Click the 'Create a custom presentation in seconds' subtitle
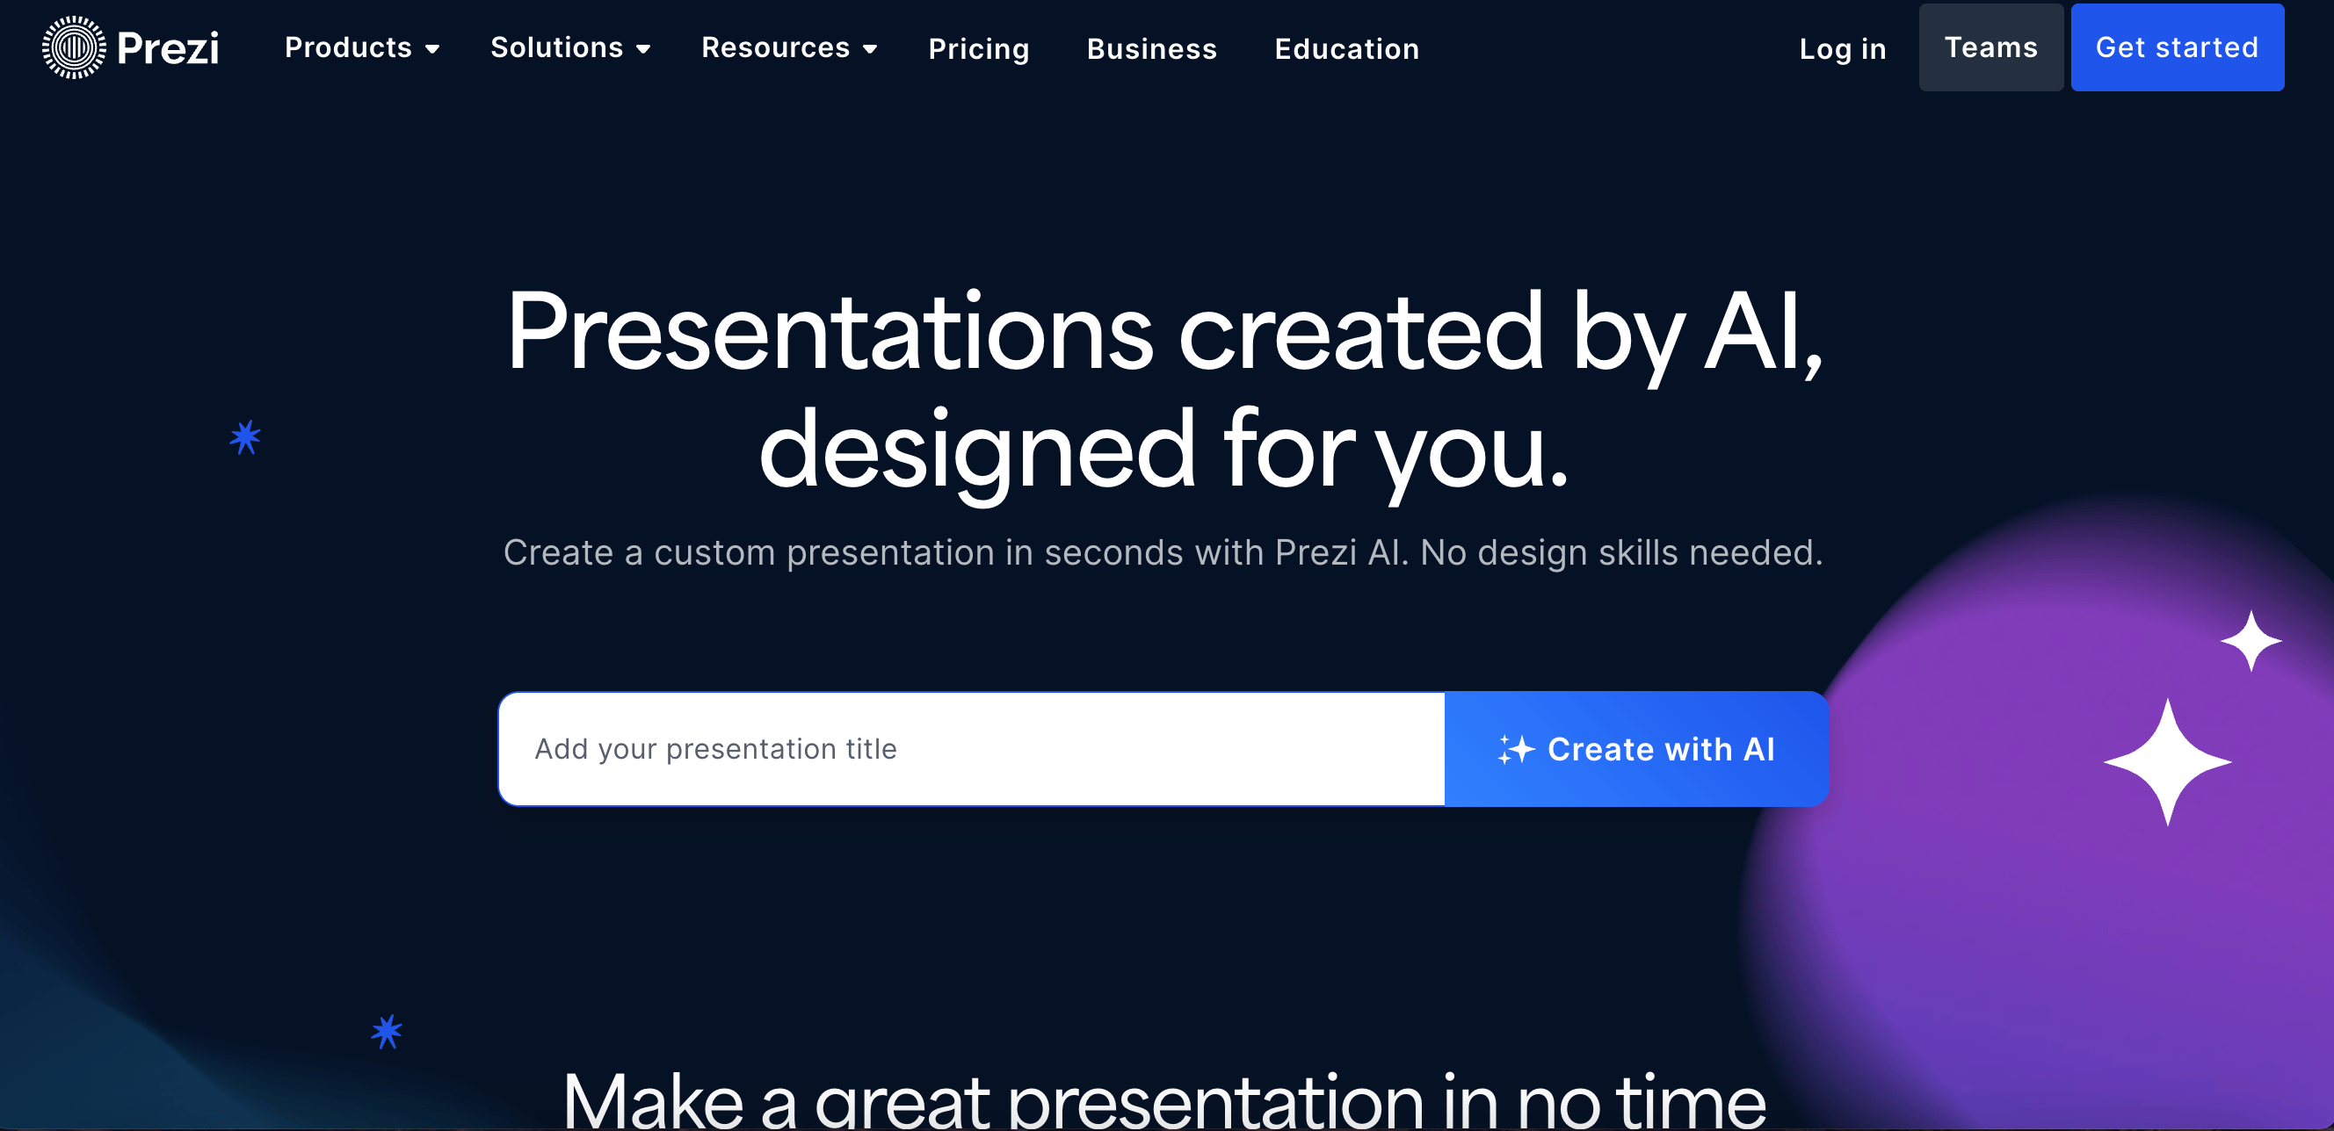Image resolution: width=2334 pixels, height=1131 pixels. tap(1163, 552)
